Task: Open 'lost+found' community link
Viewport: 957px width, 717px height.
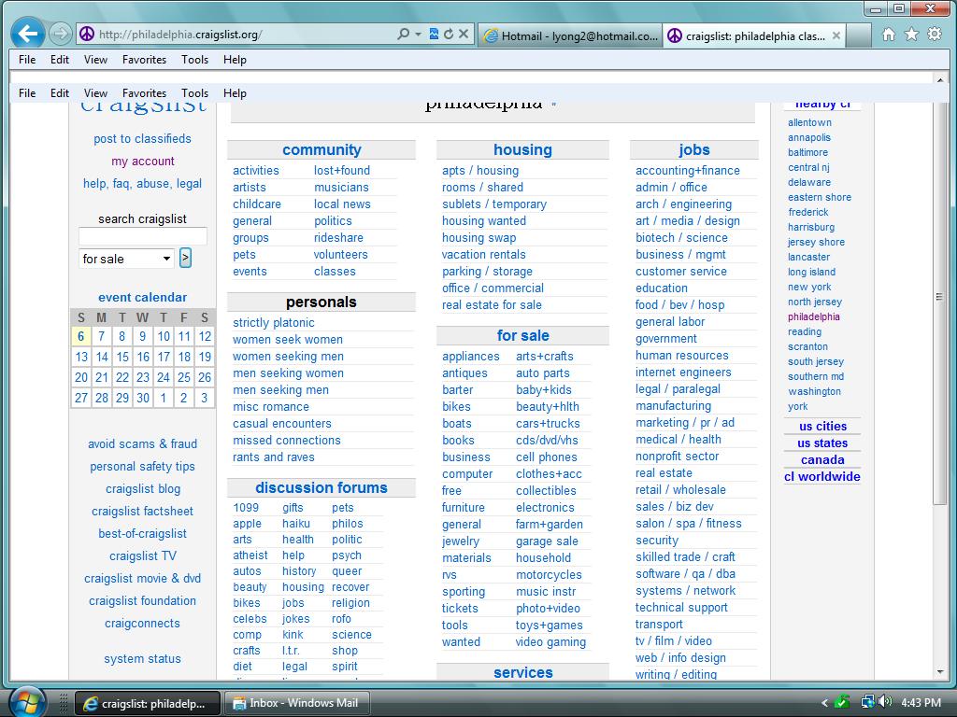Action: 342,171
